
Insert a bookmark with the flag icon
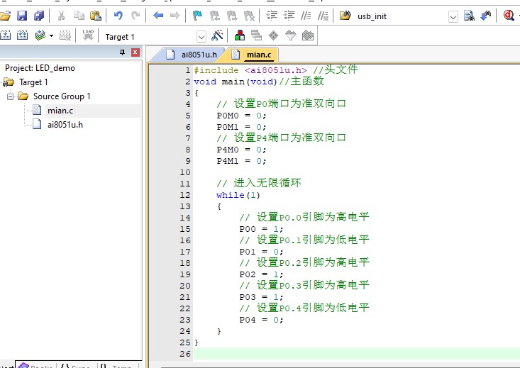point(197,15)
